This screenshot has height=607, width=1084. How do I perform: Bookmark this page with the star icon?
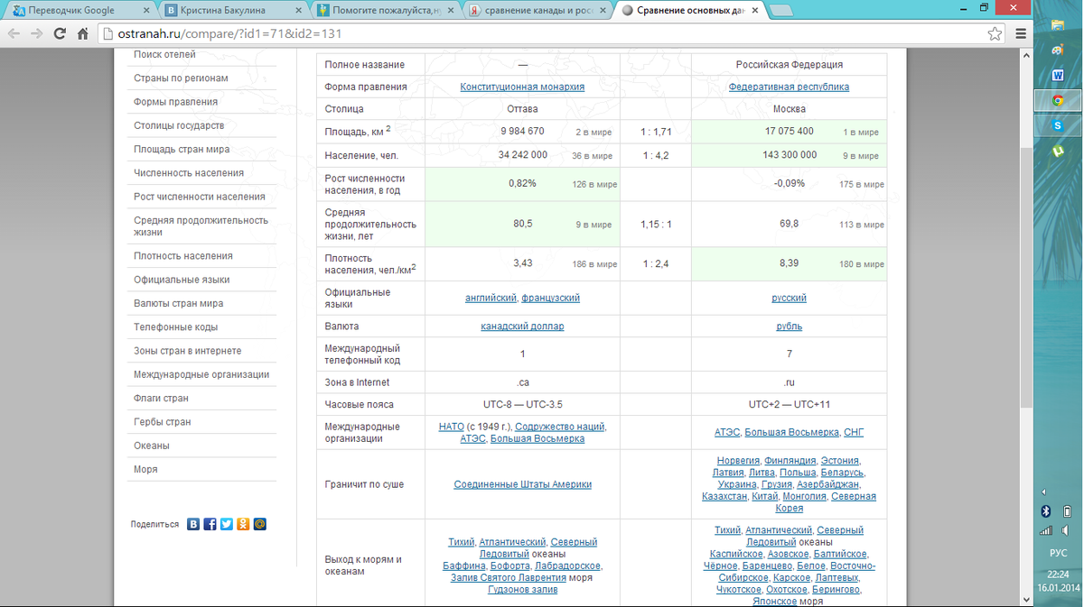[x=995, y=34]
